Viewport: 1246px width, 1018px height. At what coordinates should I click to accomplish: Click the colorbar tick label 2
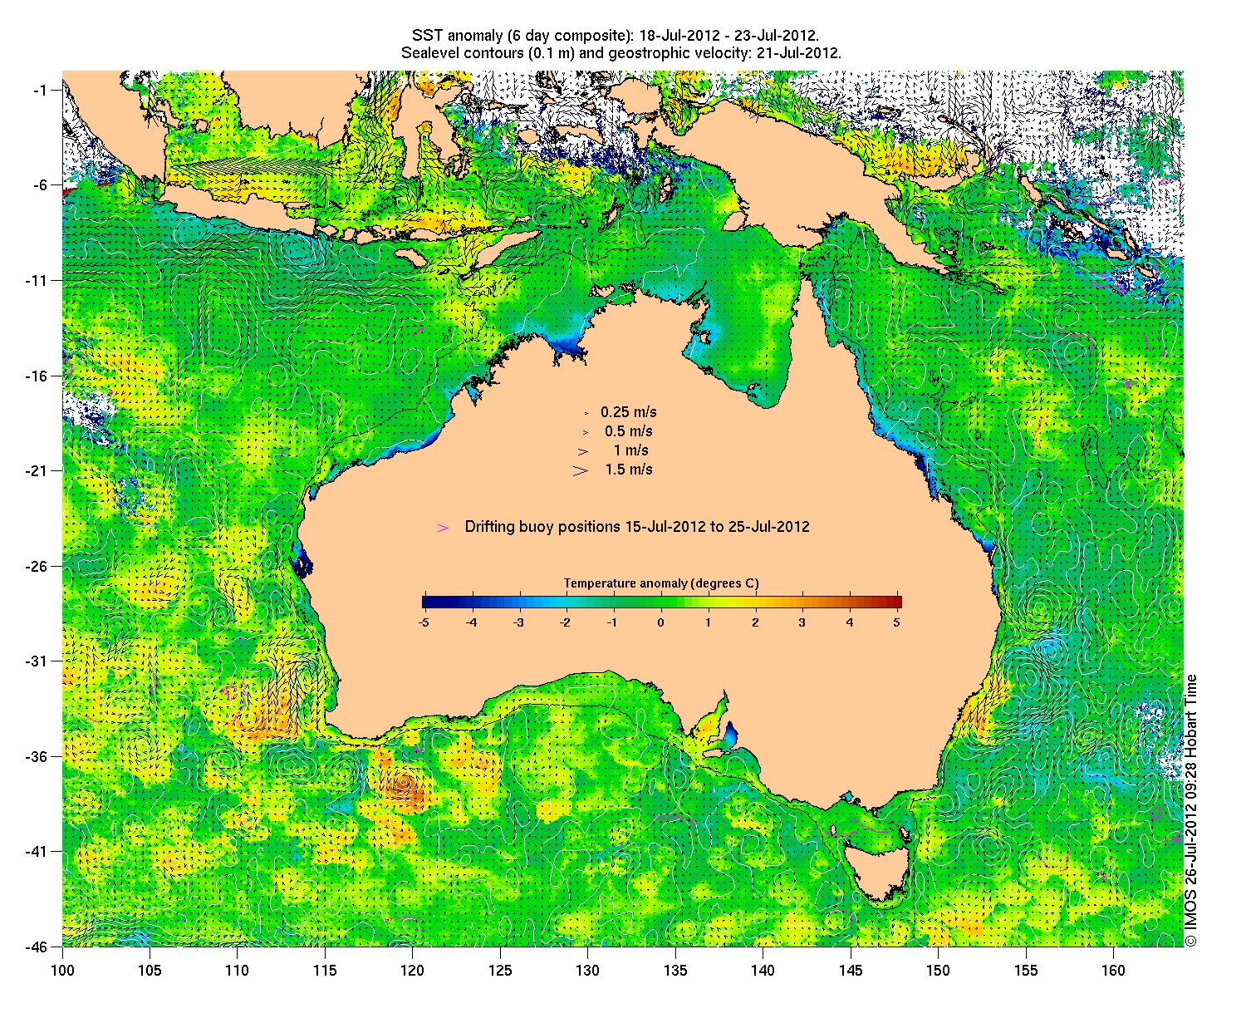click(x=755, y=622)
